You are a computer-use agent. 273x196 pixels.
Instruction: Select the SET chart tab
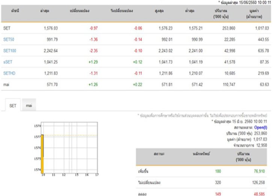(13, 105)
